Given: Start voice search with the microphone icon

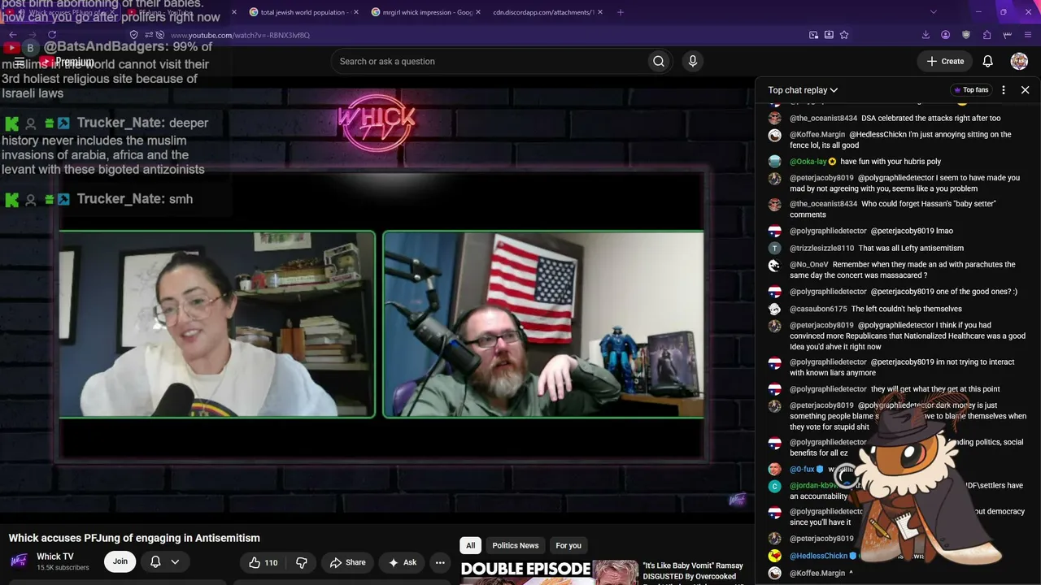Looking at the screenshot, I should tap(693, 61).
